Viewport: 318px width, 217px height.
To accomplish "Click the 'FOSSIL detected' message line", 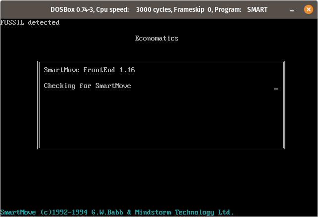I will coord(30,22).
